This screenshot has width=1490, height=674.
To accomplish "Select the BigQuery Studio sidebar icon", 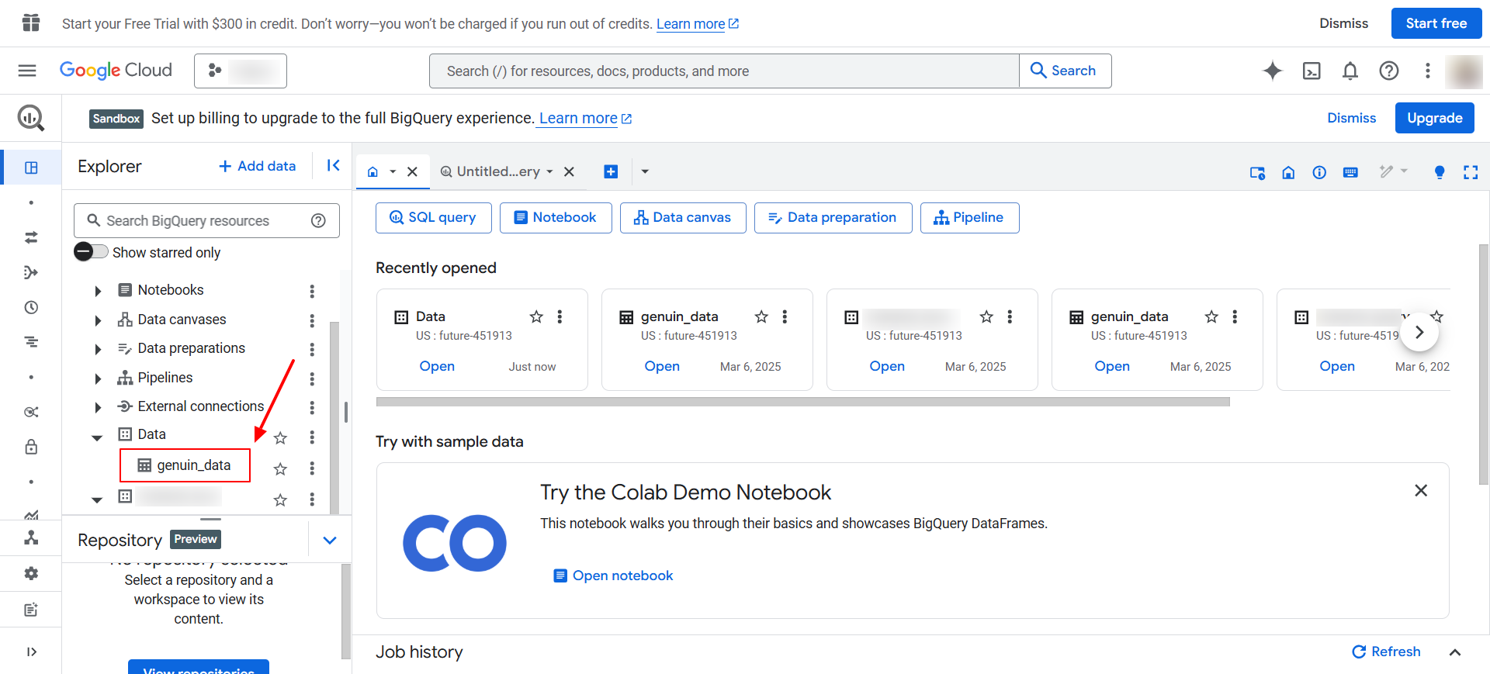I will pos(31,168).
